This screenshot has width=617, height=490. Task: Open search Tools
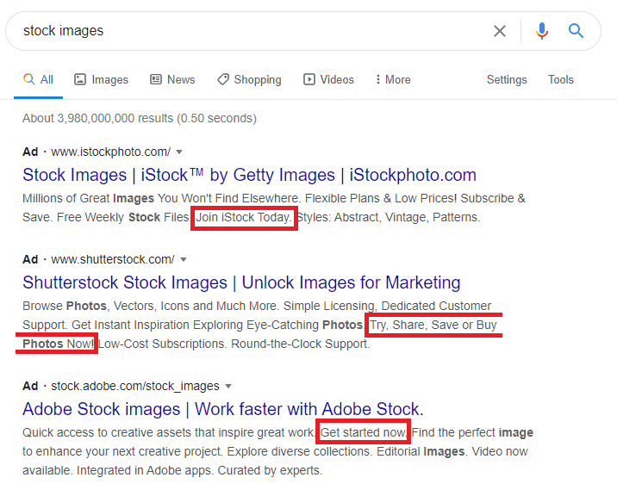561,79
